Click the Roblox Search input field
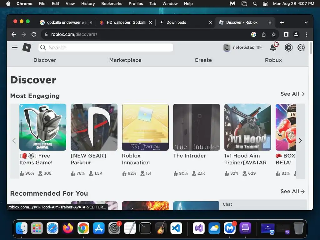The height and width of the screenshot is (240, 320). 106,47
